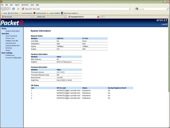Open the Tools menu
Screen dimensions: 170x128
[32, 5]
